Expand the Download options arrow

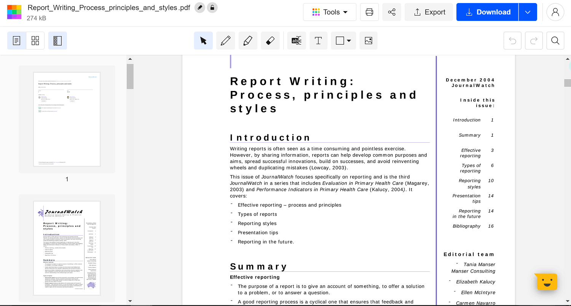tap(528, 12)
